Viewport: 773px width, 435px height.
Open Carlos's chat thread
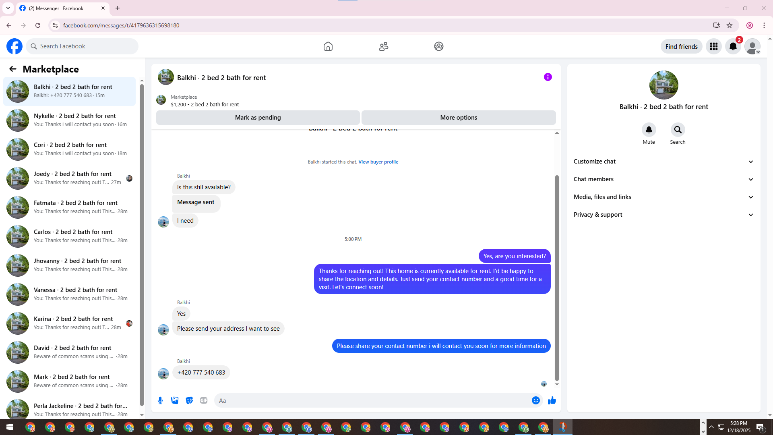click(70, 236)
